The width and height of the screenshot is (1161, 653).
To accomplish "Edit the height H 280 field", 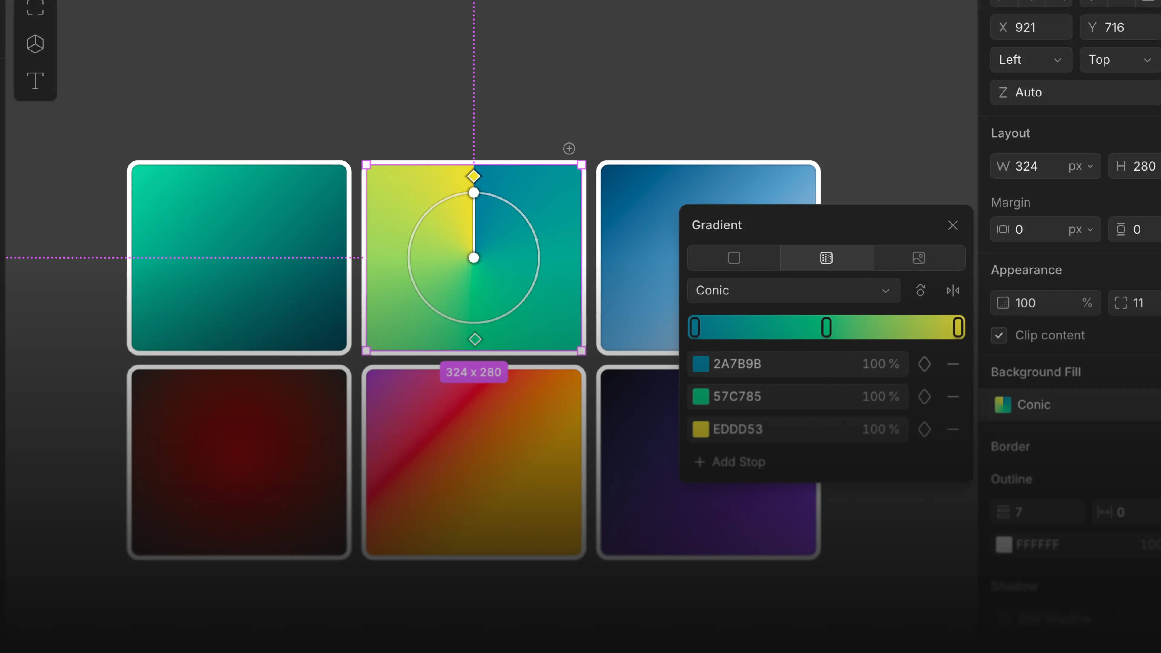I will [1135, 166].
